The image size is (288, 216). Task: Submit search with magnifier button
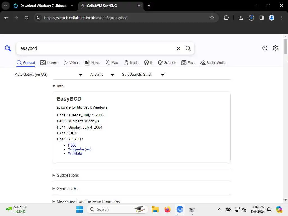pos(188,48)
